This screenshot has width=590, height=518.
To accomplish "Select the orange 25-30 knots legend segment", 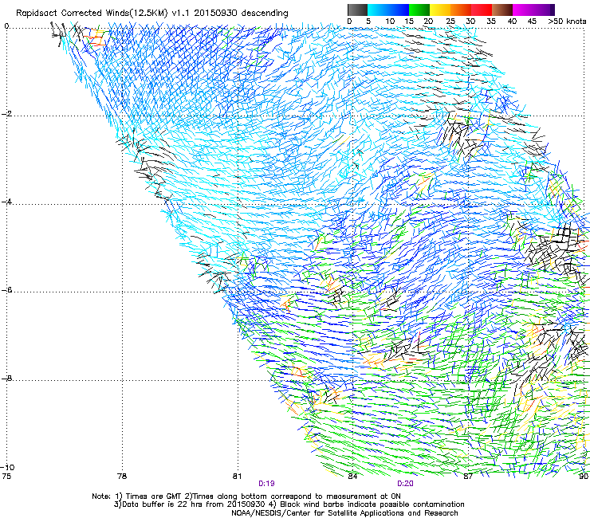I will click(x=461, y=10).
